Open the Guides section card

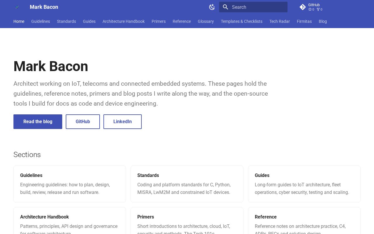click(x=304, y=184)
